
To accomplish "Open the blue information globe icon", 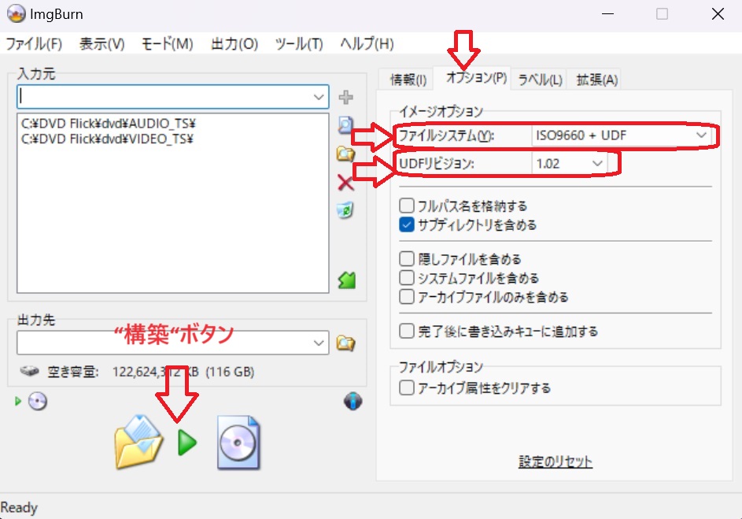I will 353,401.
